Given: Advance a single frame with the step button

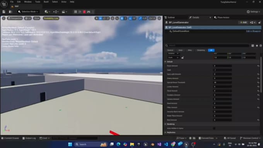Looking at the screenshot, I should pos(80,12).
